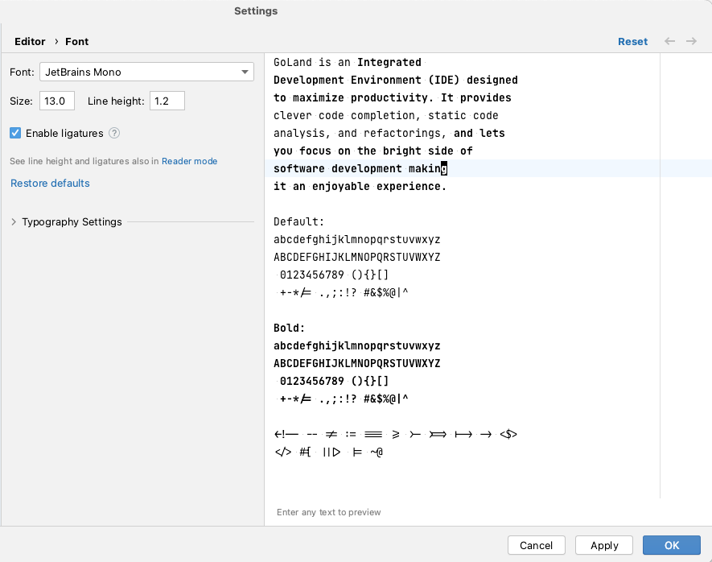Click the preview line 'software development making'
Screen dimensions: 712x562
point(360,168)
